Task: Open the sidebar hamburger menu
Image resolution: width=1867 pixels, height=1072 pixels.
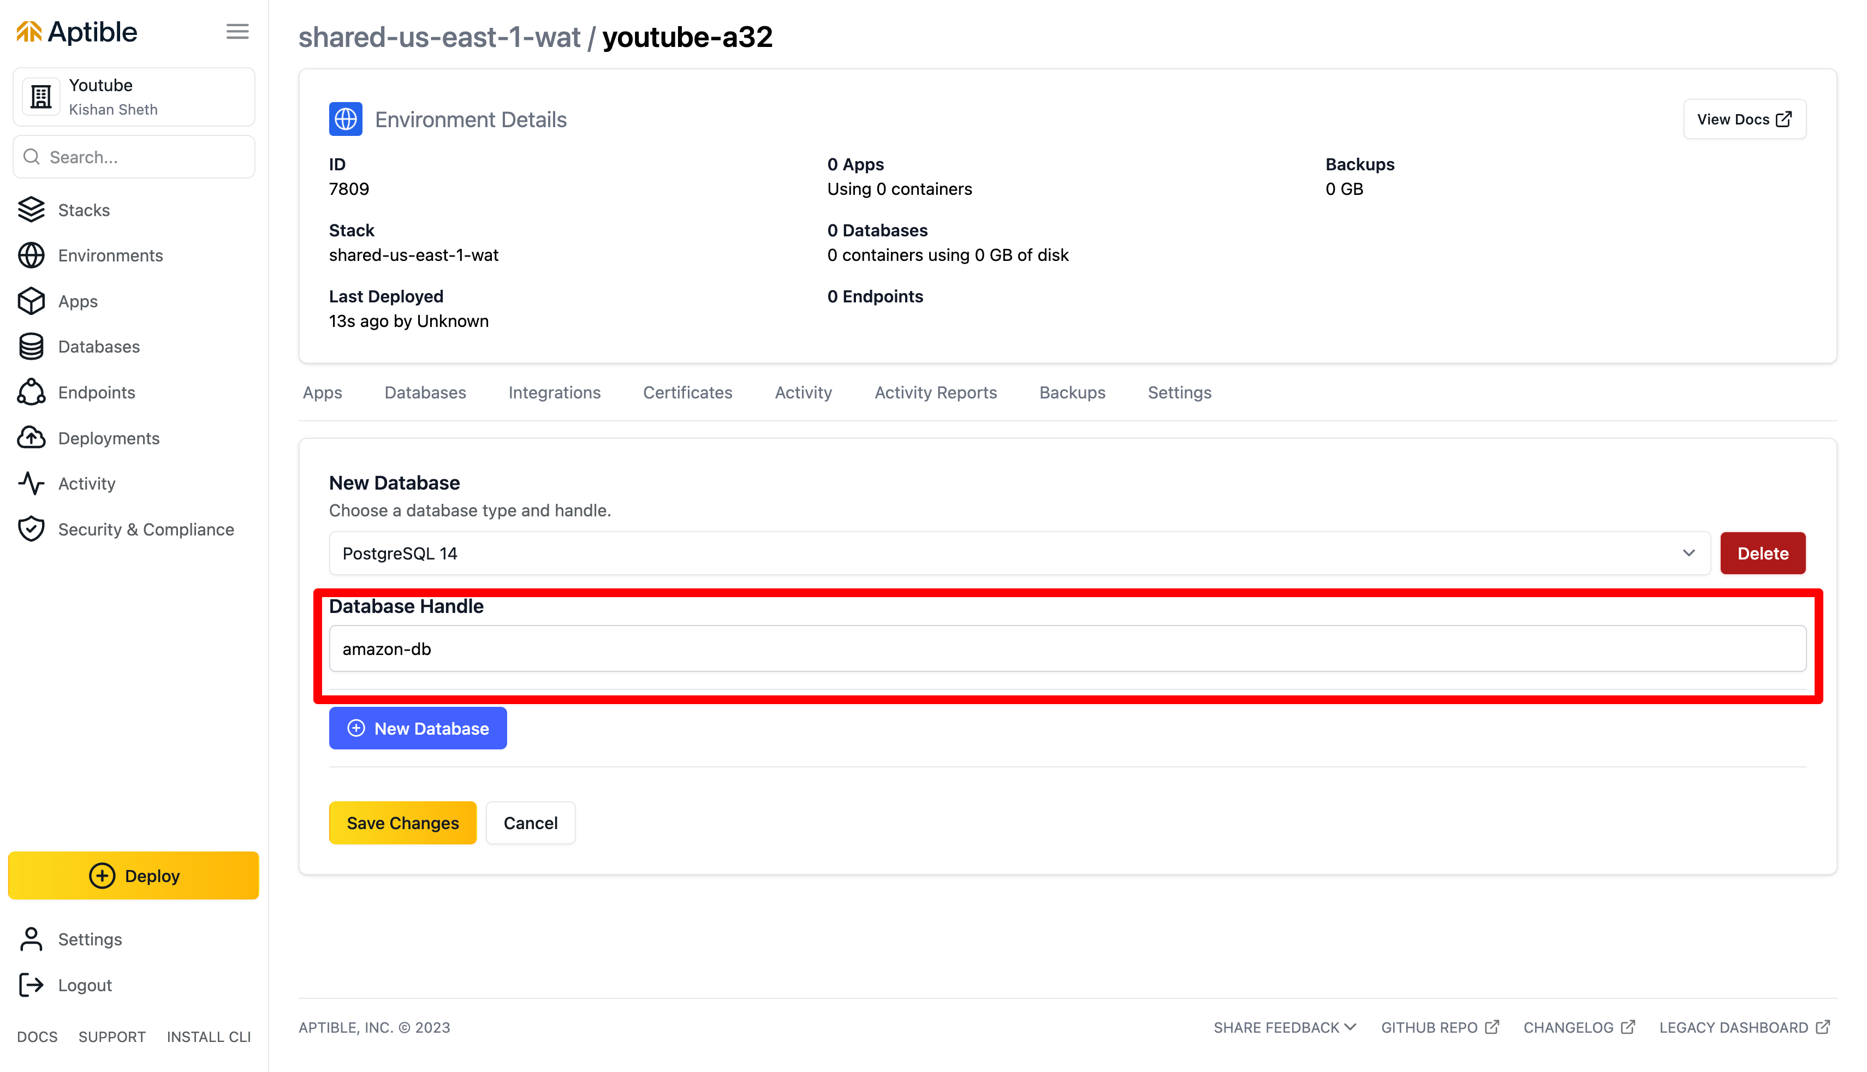Action: click(237, 31)
